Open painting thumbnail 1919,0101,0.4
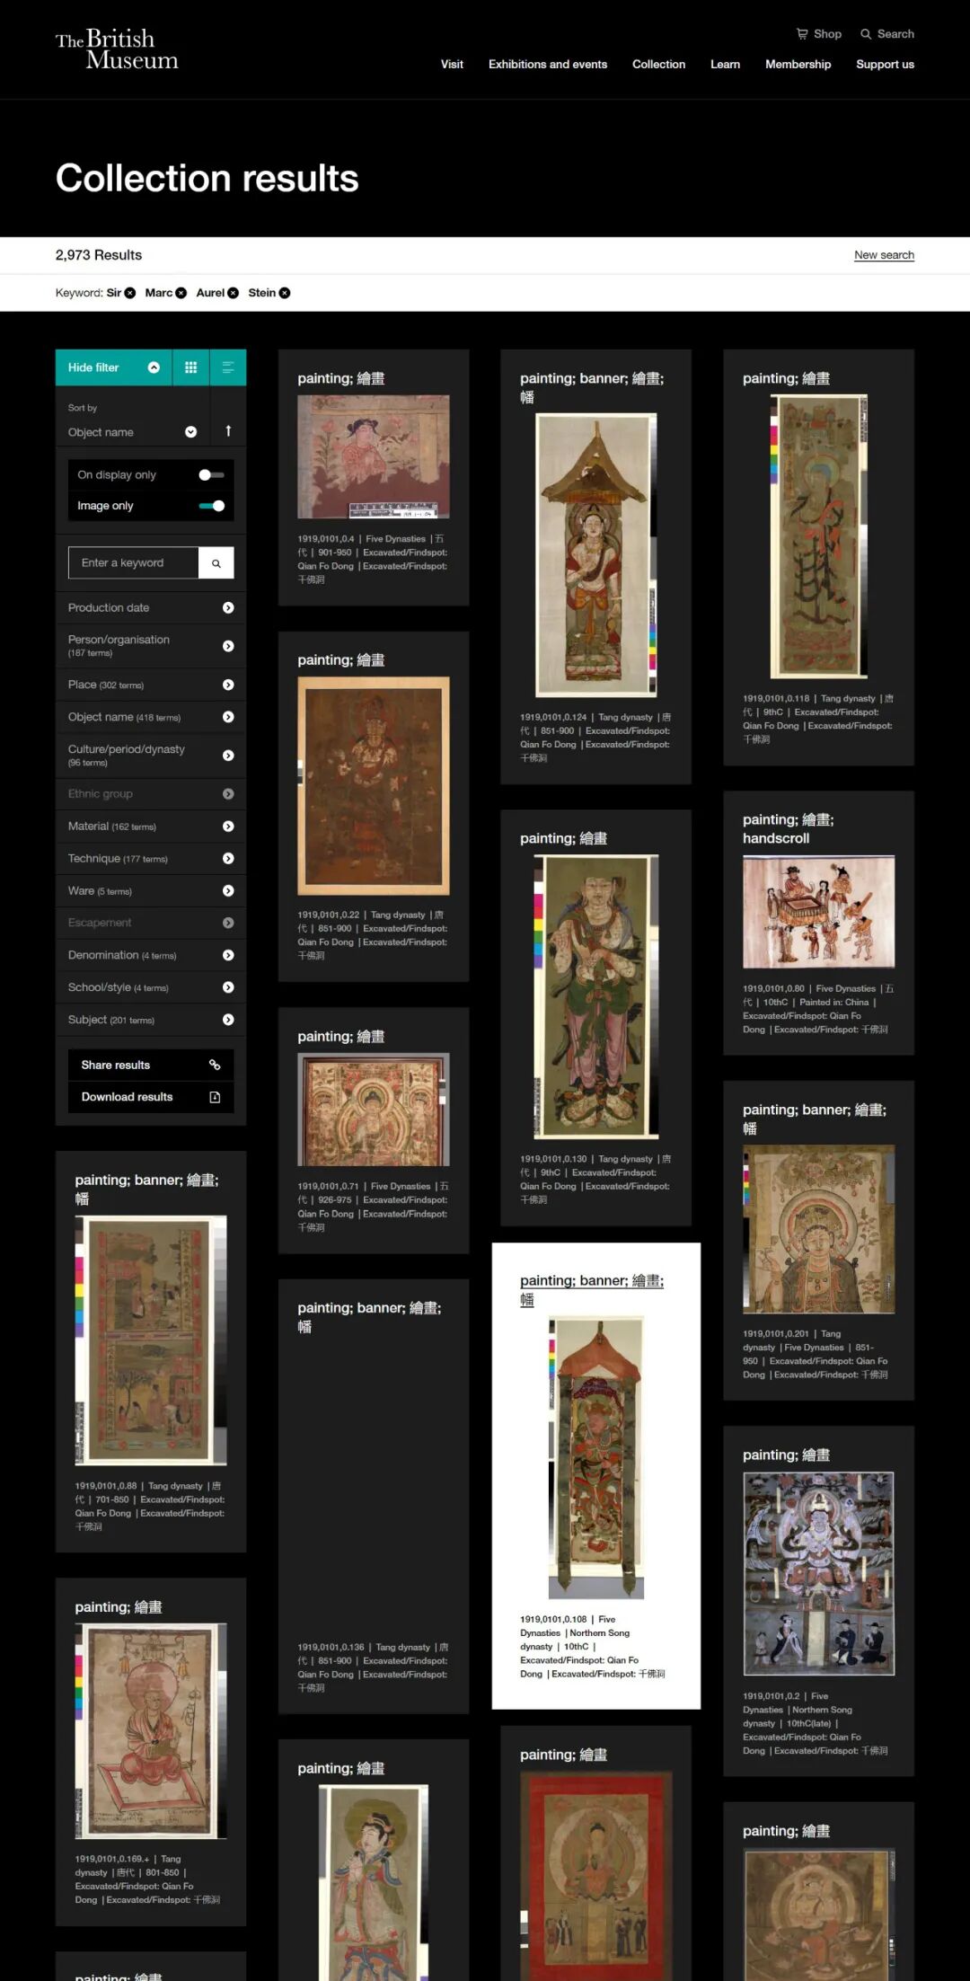Screen dimensions: 970x1981 (x=374, y=456)
